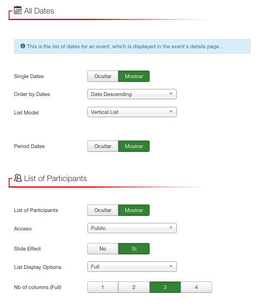This screenshot has width=262, height=308.
Task: Show the List of Participants with Mostrar
Action: pyautogui.click(x=134, y=210)
